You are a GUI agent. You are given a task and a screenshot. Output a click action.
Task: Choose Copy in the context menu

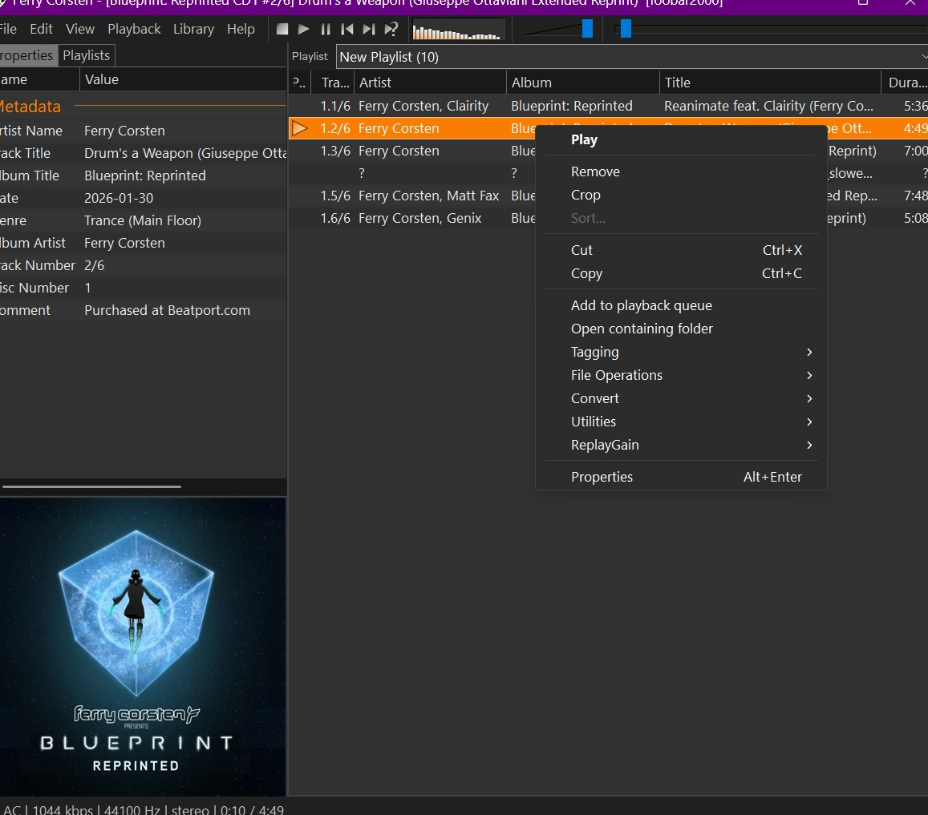681,273
